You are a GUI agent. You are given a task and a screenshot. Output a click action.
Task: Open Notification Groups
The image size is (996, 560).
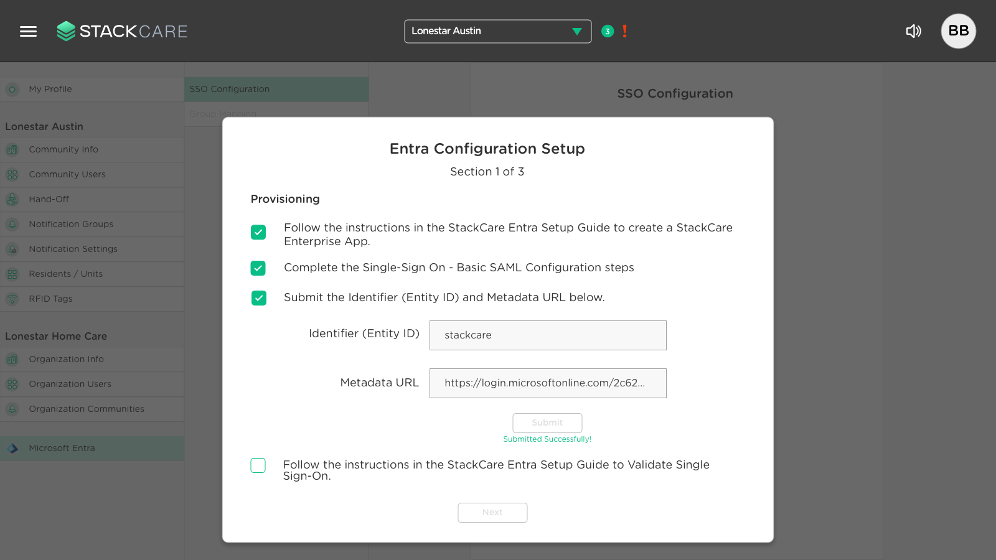tap(92, 225)
